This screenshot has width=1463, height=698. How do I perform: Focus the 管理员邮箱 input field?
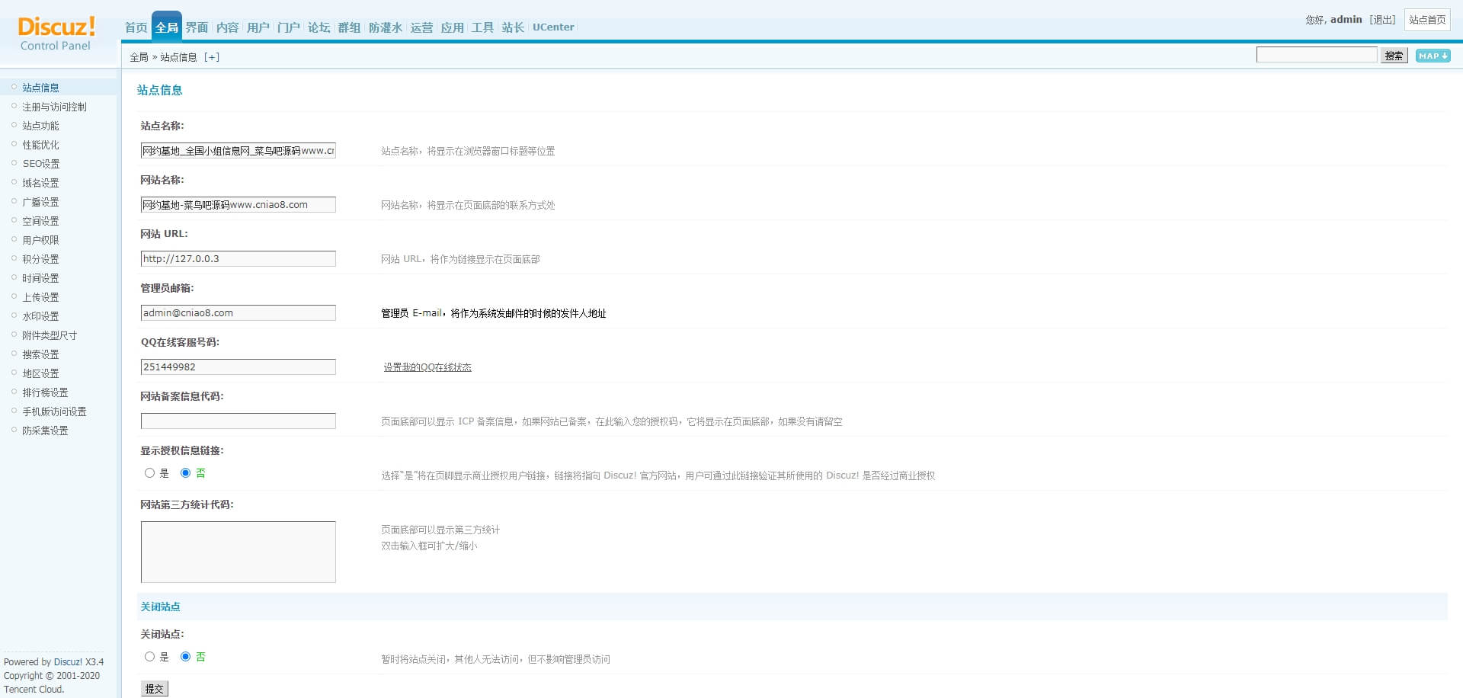238,313
